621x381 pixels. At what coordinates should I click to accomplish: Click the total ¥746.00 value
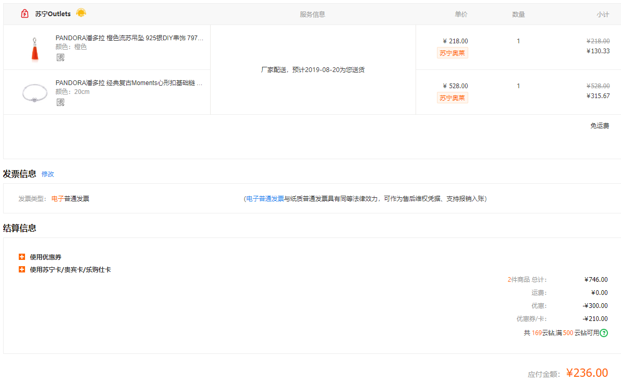tap(596, 280)
